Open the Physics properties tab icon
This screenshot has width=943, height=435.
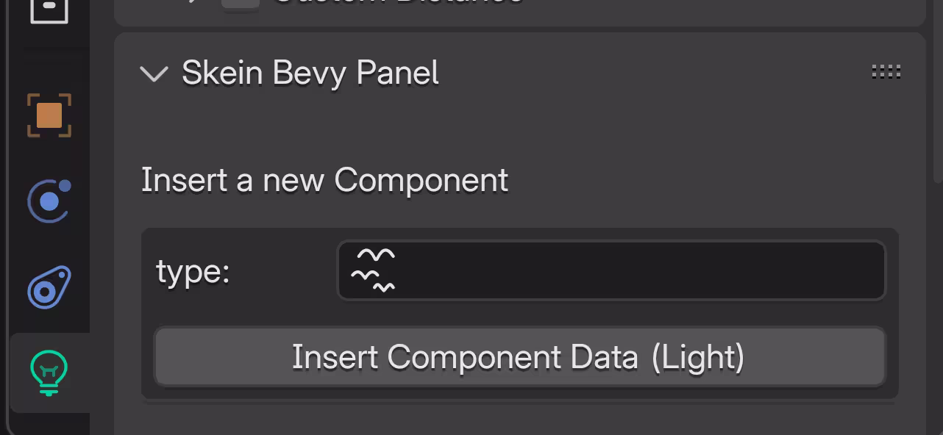[49, 201]
